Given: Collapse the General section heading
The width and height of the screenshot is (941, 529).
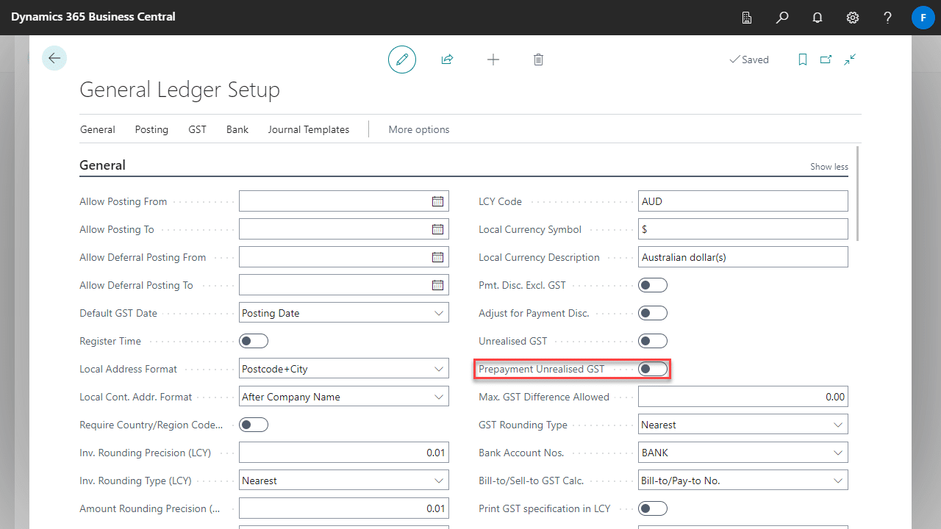Looking at the screenshot, I should coord(102,165).
